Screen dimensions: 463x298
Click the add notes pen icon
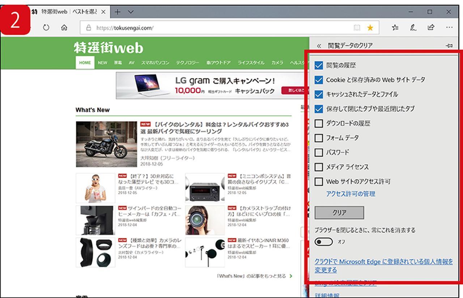coord(413,27)
